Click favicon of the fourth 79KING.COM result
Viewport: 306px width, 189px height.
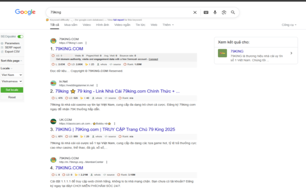click(x=53, y=160)
